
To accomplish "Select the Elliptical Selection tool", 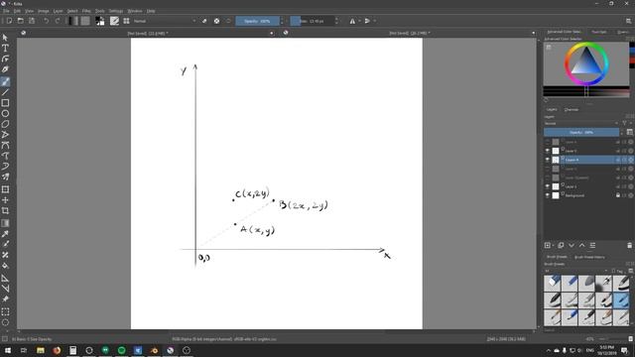I will tap(5, 322).
